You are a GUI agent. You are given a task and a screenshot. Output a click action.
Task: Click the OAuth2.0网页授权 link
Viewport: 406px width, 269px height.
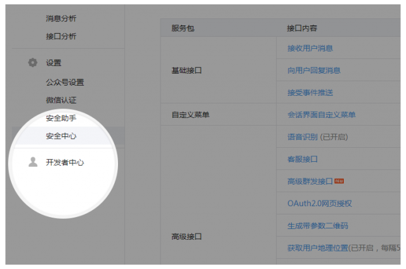tap(319, 204)
